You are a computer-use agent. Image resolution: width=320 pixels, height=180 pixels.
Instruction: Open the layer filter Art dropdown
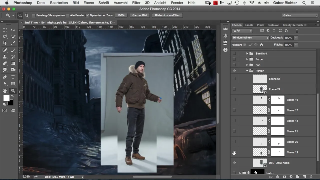242,31
